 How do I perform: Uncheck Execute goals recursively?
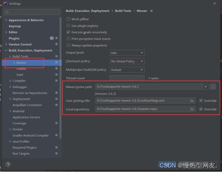68,32
